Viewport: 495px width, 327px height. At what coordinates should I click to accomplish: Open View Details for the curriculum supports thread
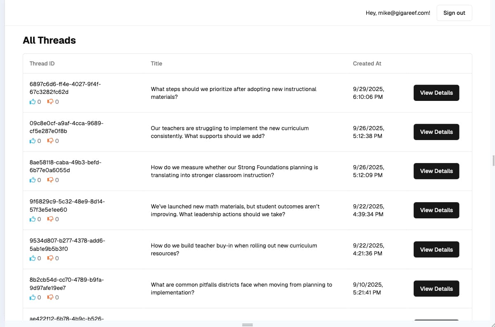[436, 132]
